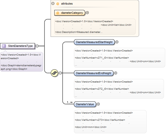The width and height of the screenshot is (167, 134).
Task: Click the Measured diameter description text
Action: pos(79,32)
